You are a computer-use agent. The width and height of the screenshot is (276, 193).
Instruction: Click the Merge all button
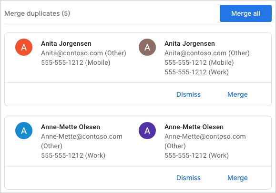245,13
